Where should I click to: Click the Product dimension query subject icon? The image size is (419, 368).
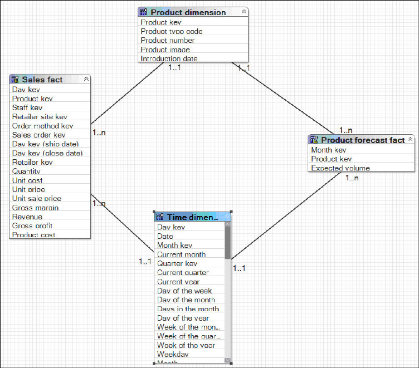click(x=144, y=12)
